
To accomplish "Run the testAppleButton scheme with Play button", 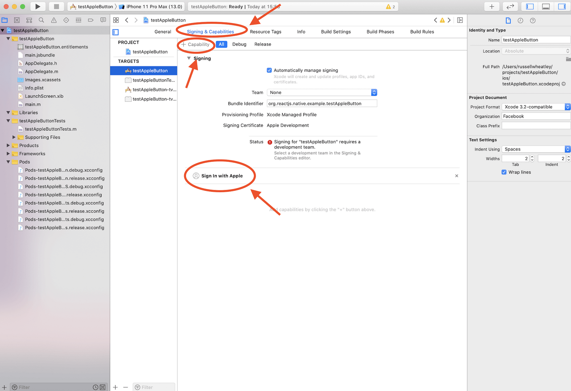I will pos(38,7).
